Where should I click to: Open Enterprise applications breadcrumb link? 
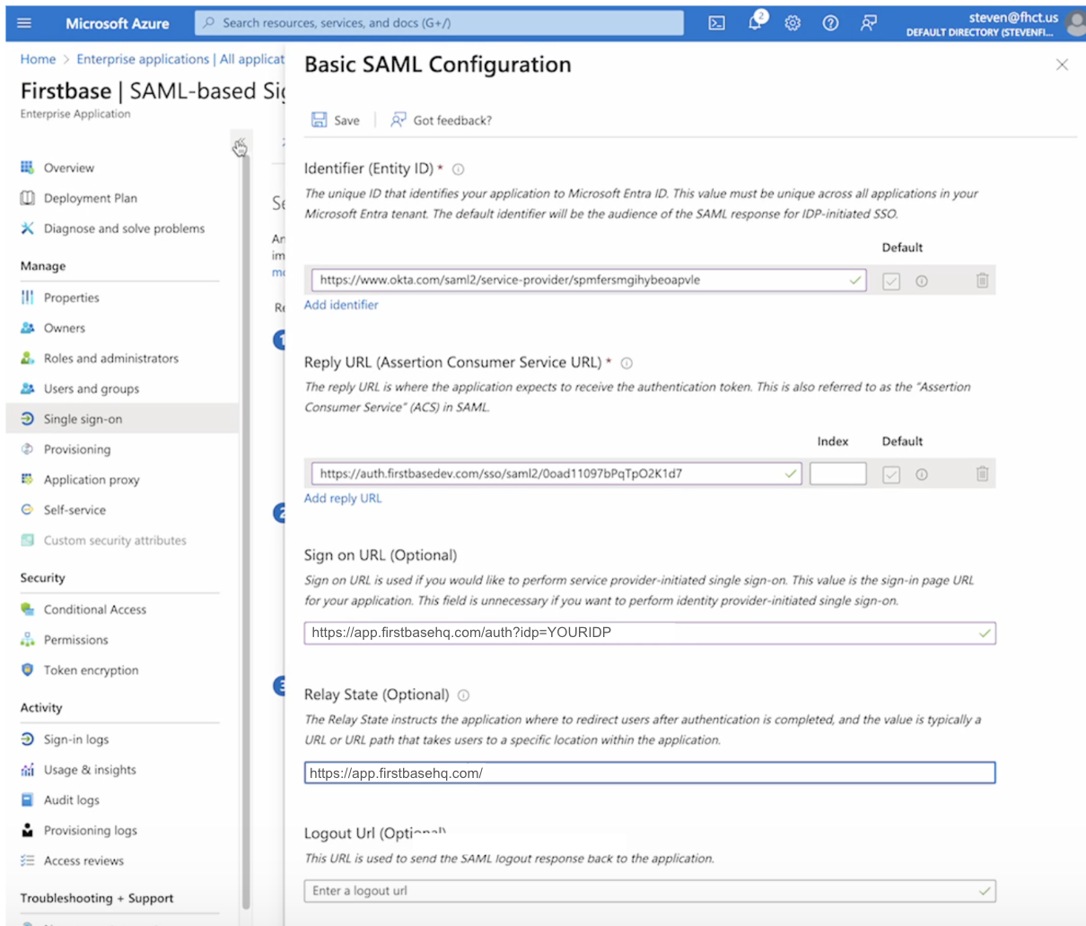[x=180, y=59]
